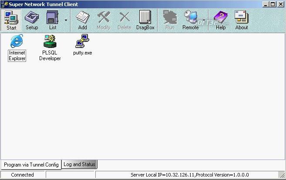
Task: Click the Start toolbar icon
Action: (x=11, y=20)
